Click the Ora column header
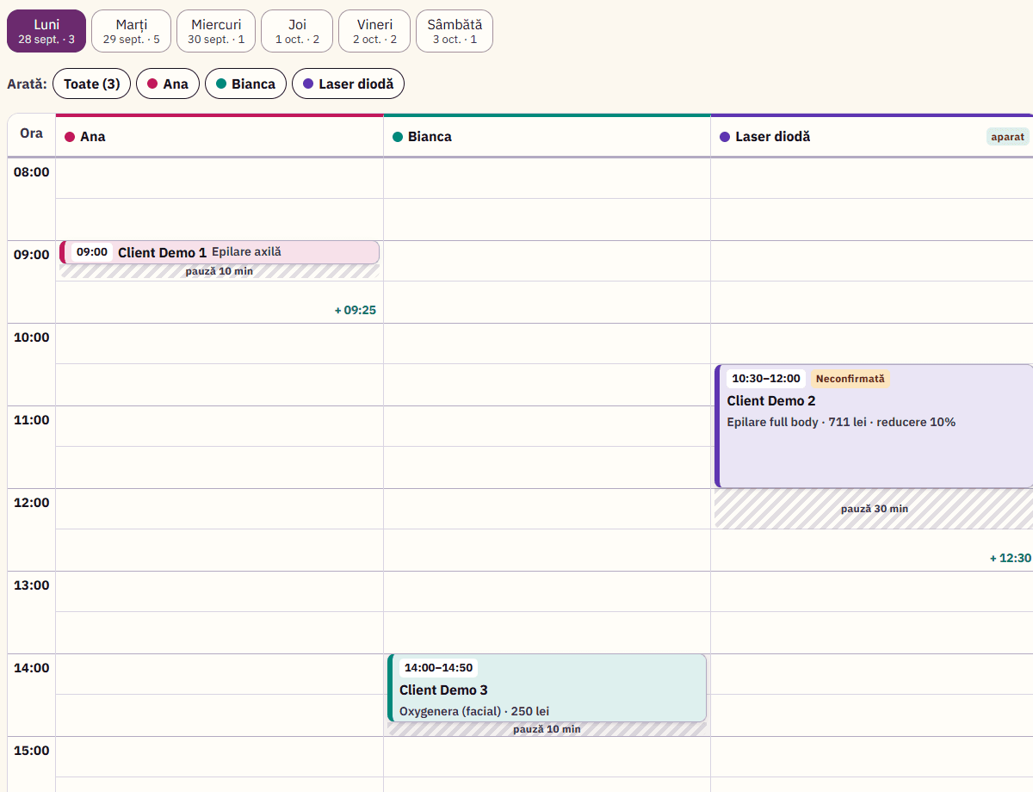 pyautogui.click(x=32, y=133)
